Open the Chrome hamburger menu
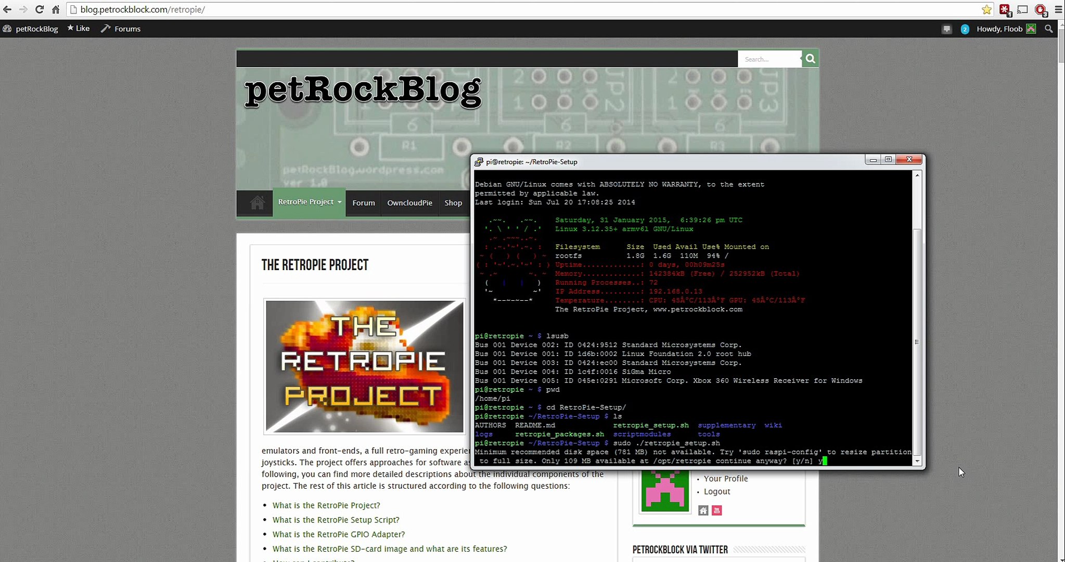The width and height of the screenshot is (1065, 562). coord(1058,9)
